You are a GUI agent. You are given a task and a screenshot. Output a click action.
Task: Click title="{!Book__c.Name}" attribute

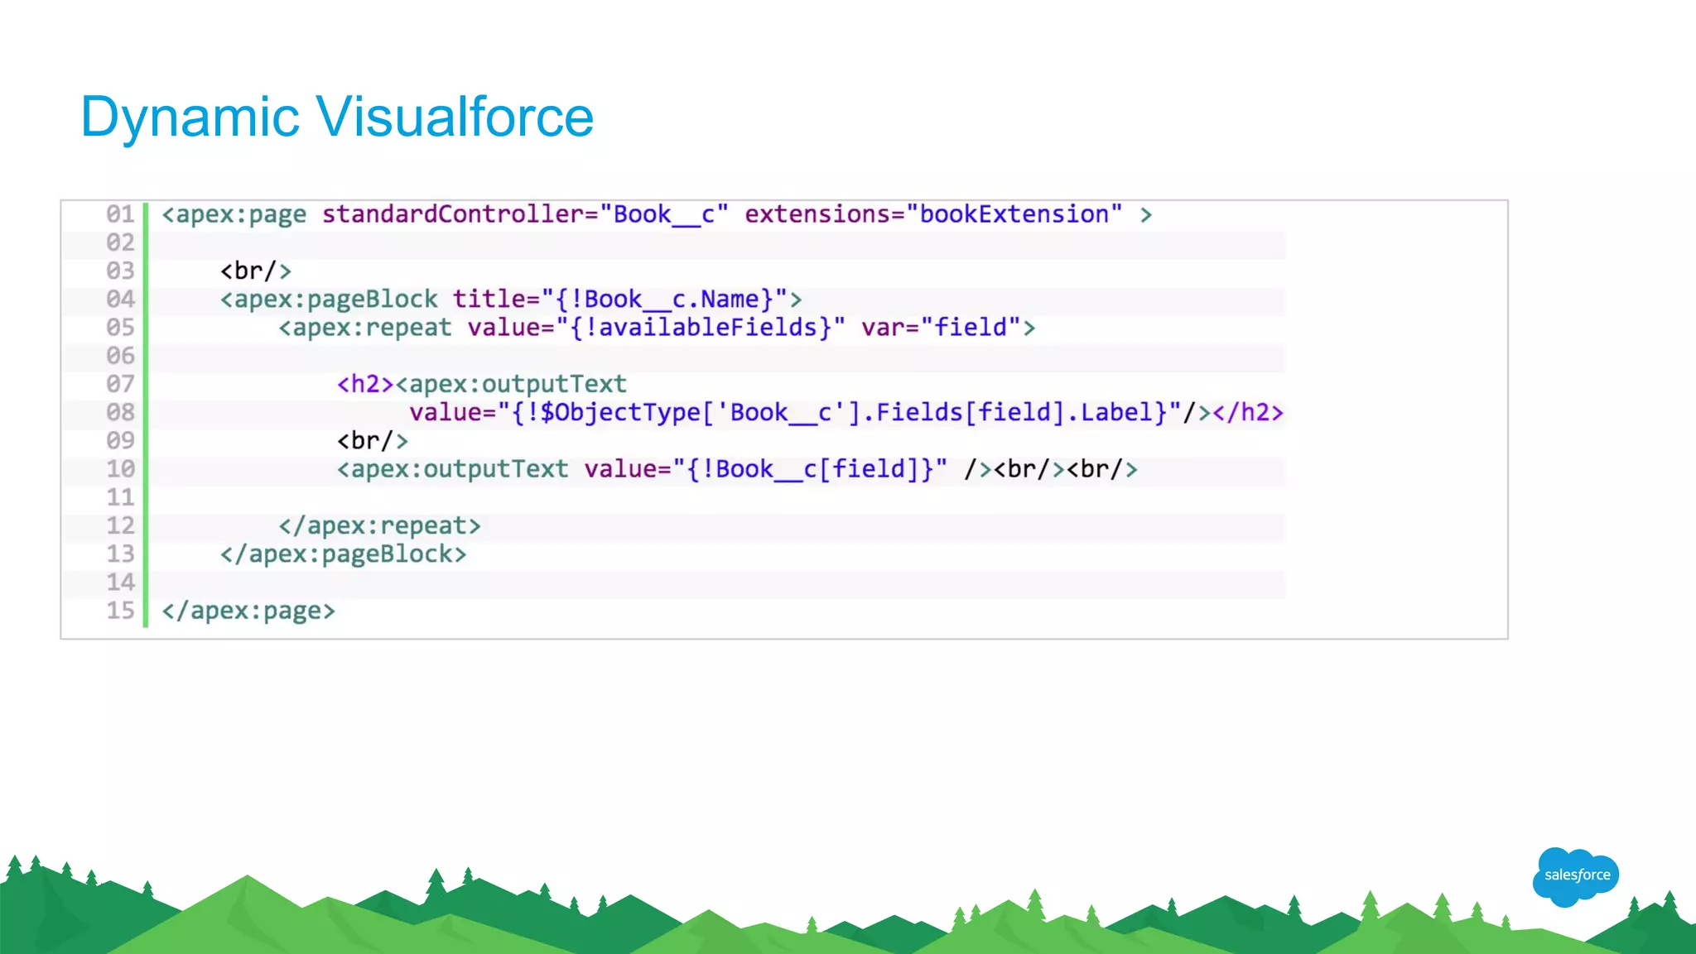coord(619,300)
